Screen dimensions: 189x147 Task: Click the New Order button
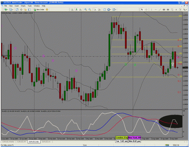pos(39,9)
